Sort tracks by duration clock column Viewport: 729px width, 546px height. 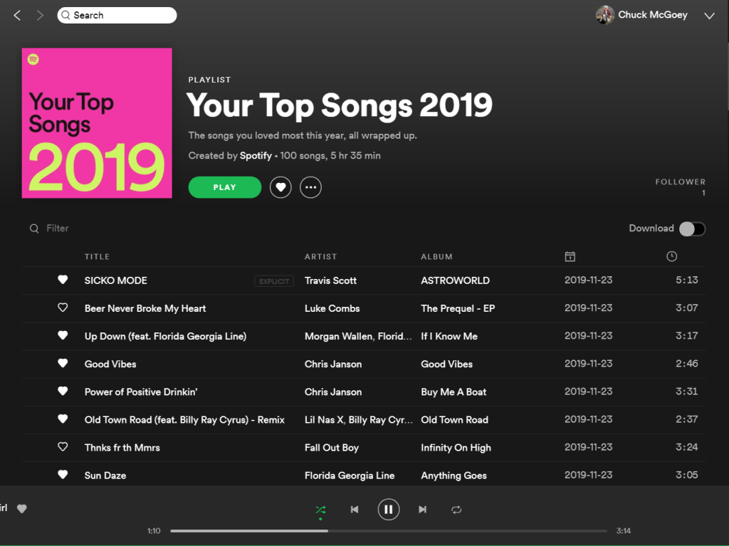(671, 256)
